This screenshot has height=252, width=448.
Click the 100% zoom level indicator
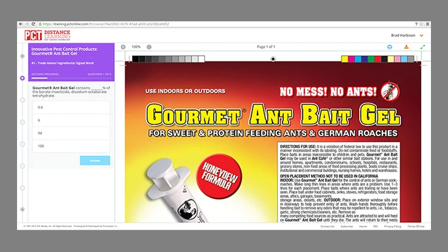(136, 47)
